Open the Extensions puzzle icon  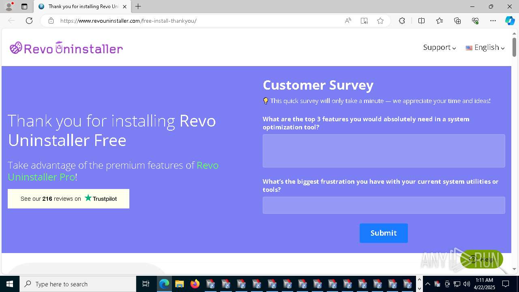402,21
